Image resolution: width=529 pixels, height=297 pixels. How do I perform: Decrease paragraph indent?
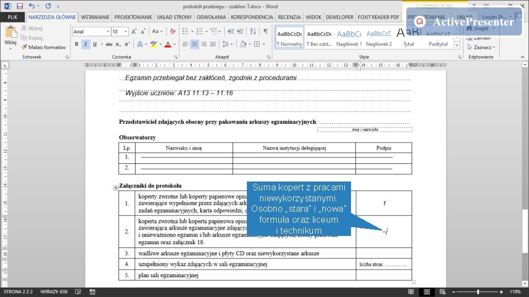click(x=231, y=32)
